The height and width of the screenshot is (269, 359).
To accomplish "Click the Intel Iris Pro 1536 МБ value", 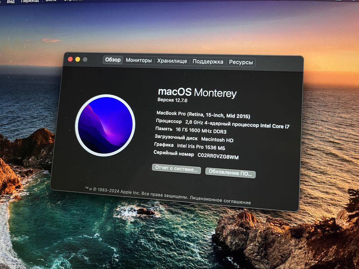I will 201,147.
